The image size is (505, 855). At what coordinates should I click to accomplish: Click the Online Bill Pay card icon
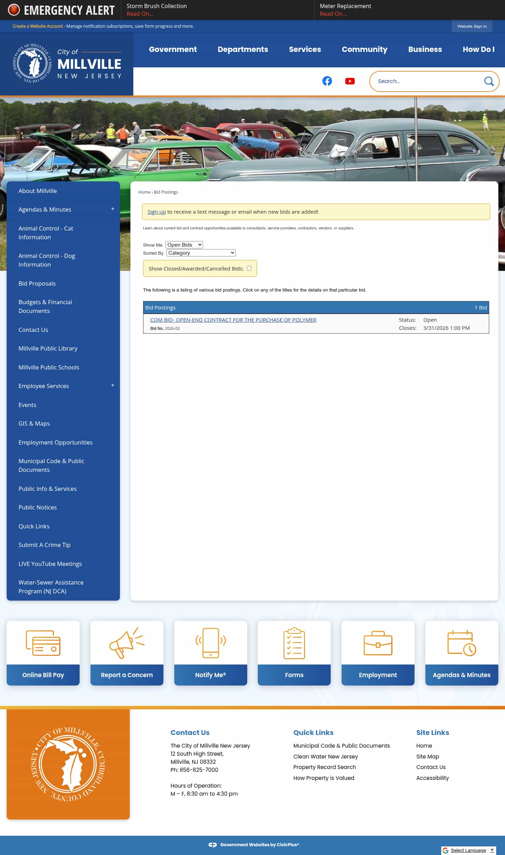pos(43,643)
